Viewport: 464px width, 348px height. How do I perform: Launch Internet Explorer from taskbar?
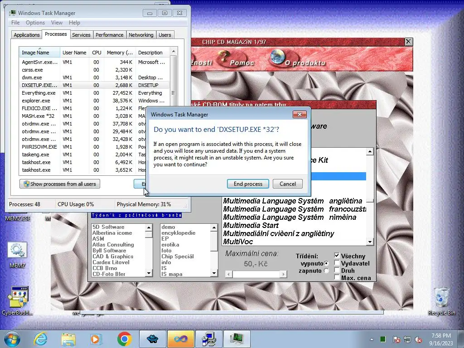tap(40, 339)
